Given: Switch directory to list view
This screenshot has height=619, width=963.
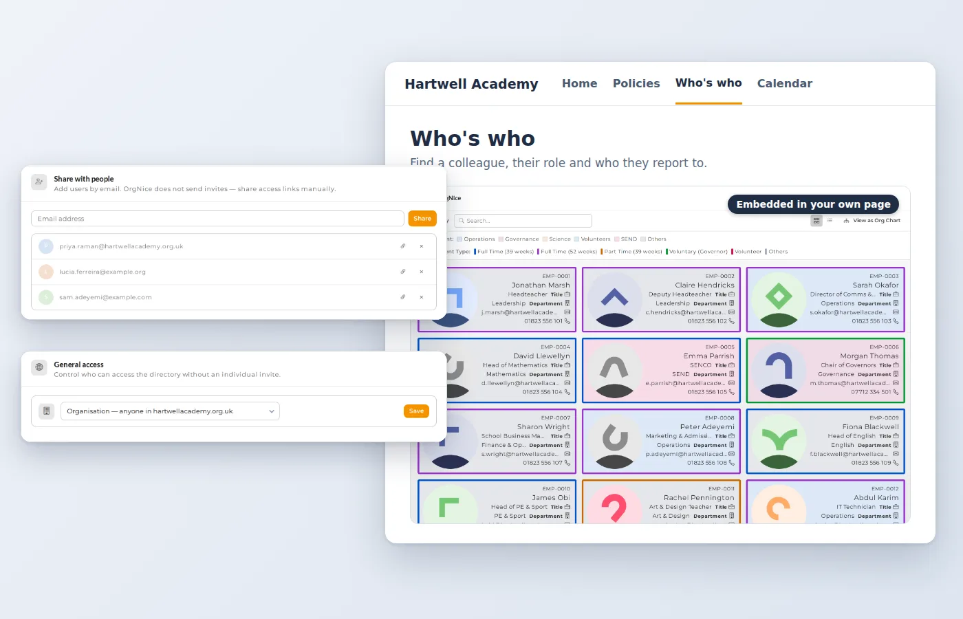Looking at the screenshot, I should [830, 221].
